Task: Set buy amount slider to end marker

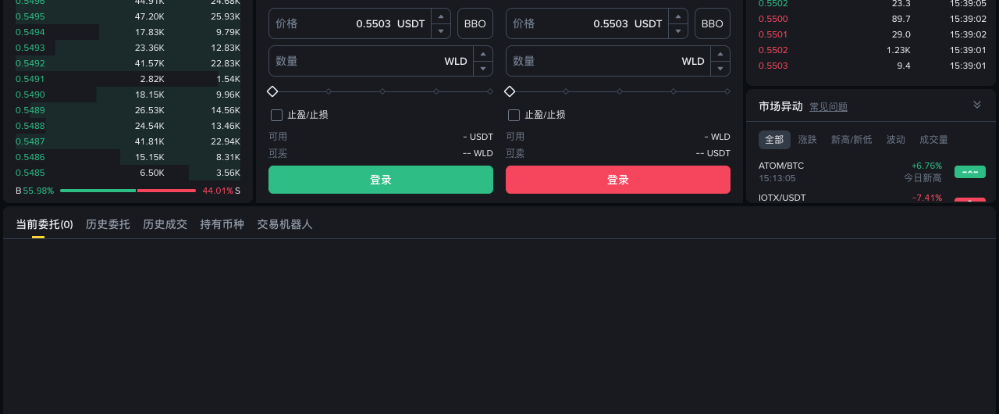Action: [490, 91]
